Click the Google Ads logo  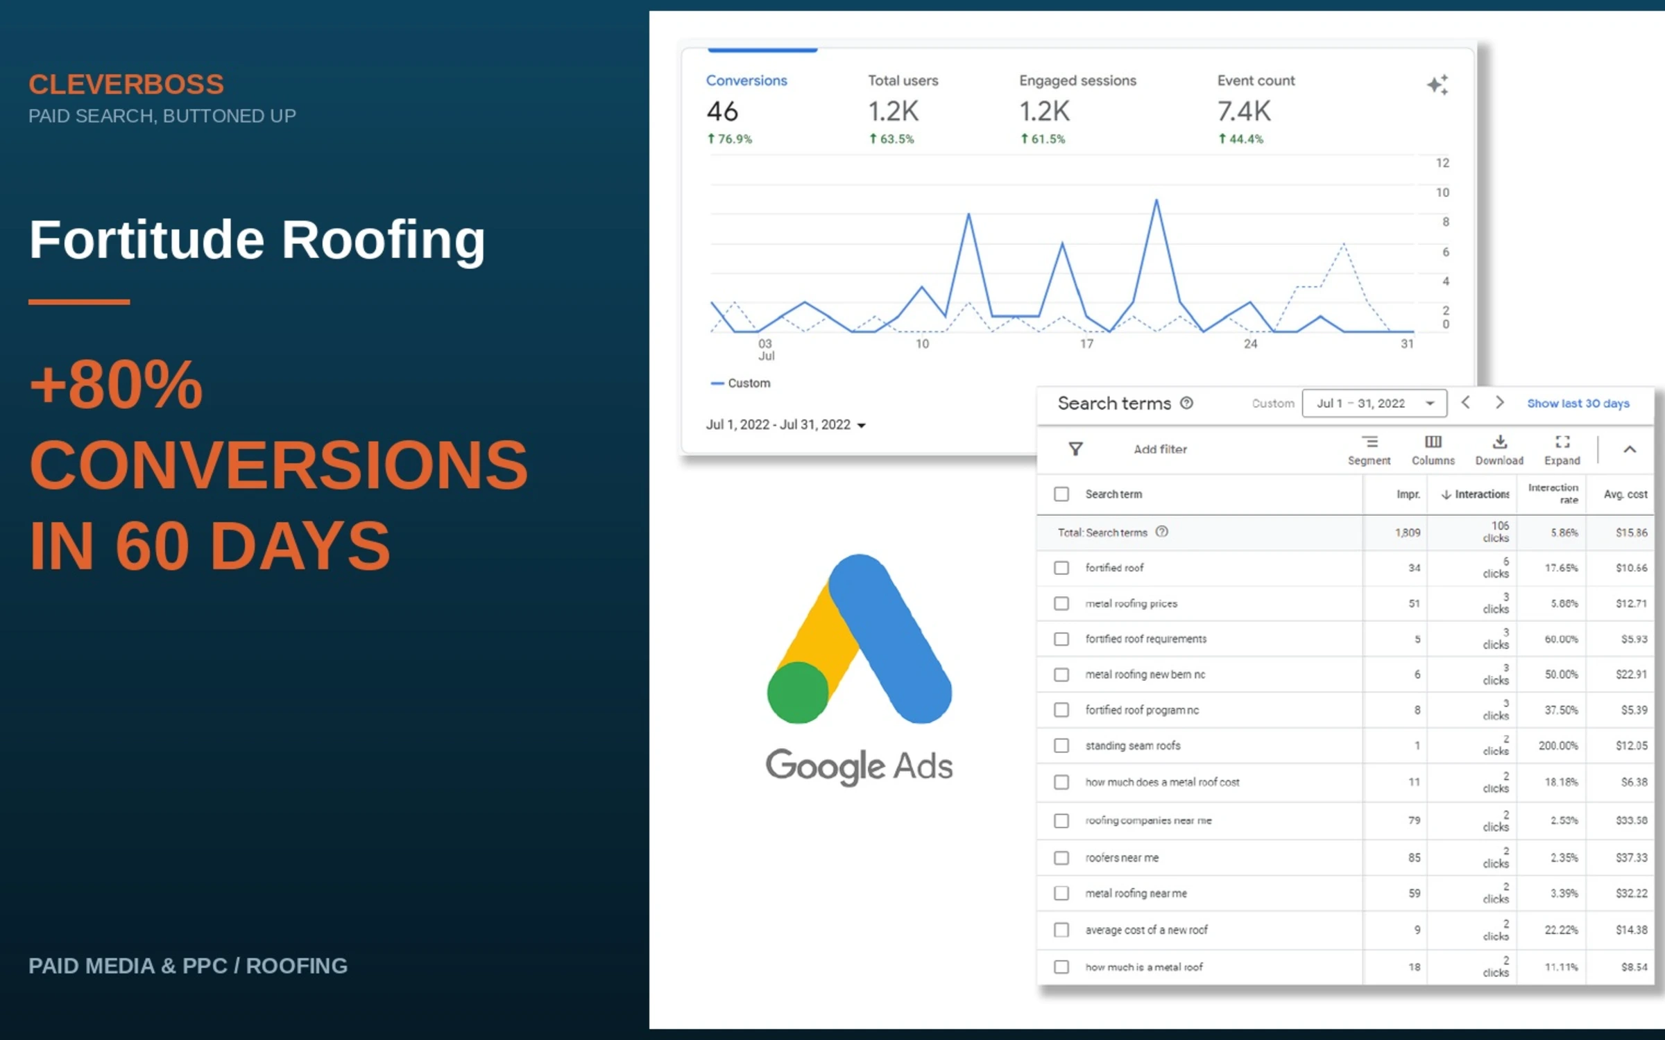click(859, 669)
